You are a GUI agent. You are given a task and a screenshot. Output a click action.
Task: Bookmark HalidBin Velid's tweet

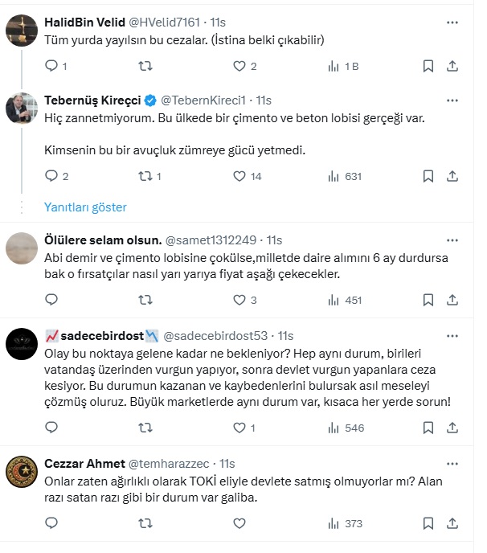pyautogui.click(x=429, y=67)
